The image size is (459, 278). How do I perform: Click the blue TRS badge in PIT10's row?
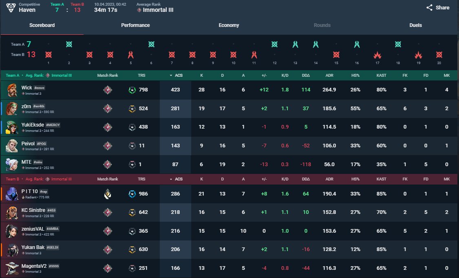click(132, 194)
